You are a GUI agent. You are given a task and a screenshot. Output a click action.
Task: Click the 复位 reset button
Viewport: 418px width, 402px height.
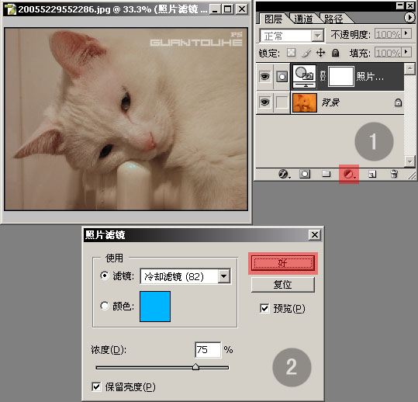pyautogui.click(x=283, y=285)
